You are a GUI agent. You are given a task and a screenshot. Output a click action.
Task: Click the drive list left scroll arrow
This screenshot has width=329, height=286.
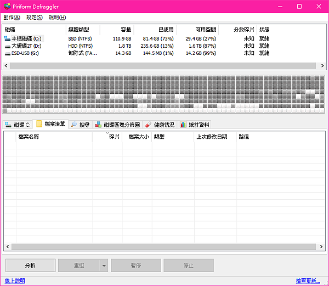[6, 66]
